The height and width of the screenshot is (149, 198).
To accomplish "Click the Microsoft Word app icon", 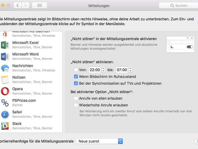I will [x=5, y=56].
